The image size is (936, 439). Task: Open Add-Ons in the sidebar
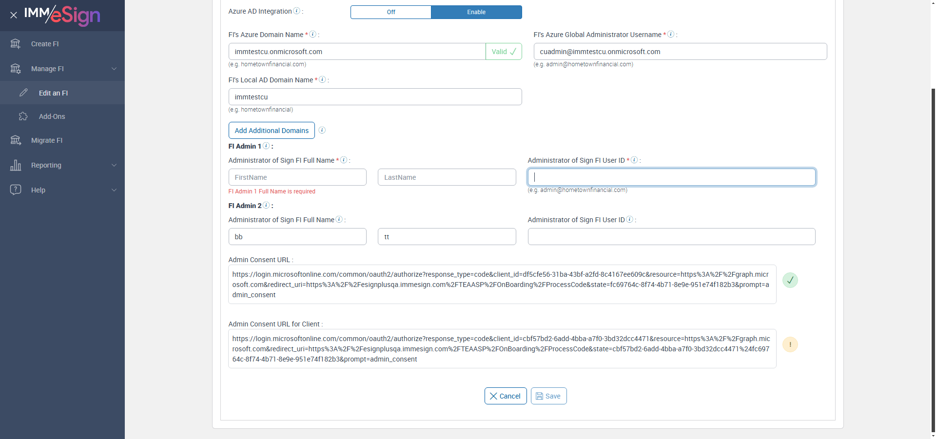click(52, 116)
